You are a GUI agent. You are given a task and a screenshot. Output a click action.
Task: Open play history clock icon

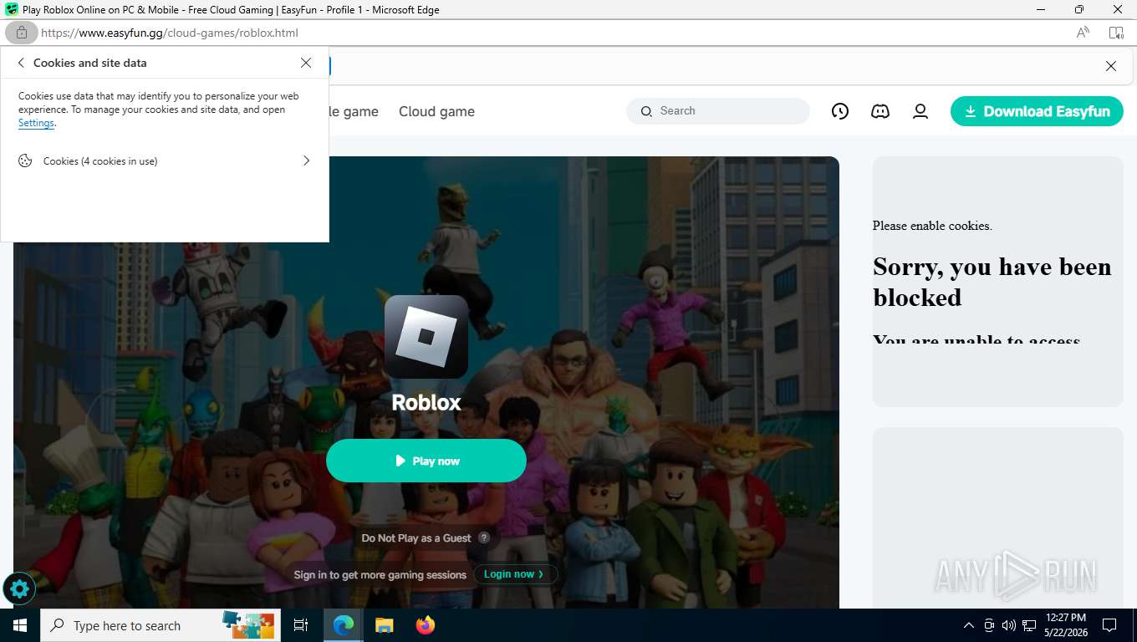click(840, 111)
